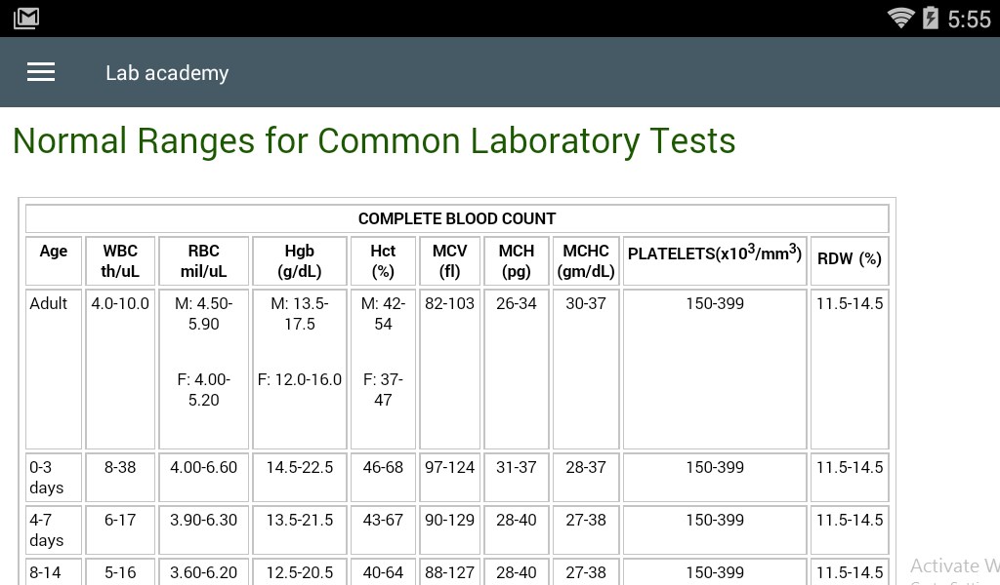Viewport: 1000px width, 585px height.
Task: Click the Hgb (g/dL) column header
Action: [x=300, y=261]
